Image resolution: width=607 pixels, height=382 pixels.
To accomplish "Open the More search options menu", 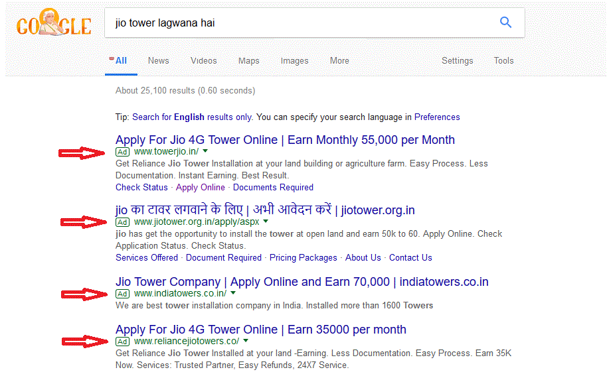I will (339, 61).
